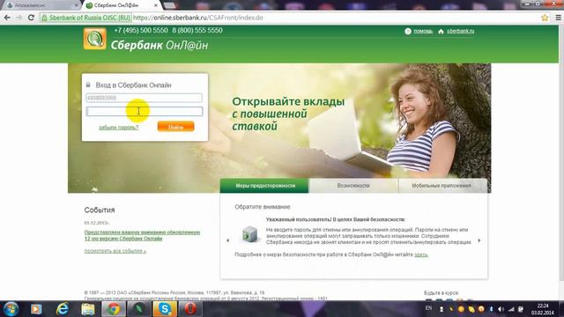Viewport: 564px width, 317px height.
Task: Bookmark page using star icon
Action: [x=545, y=18]
